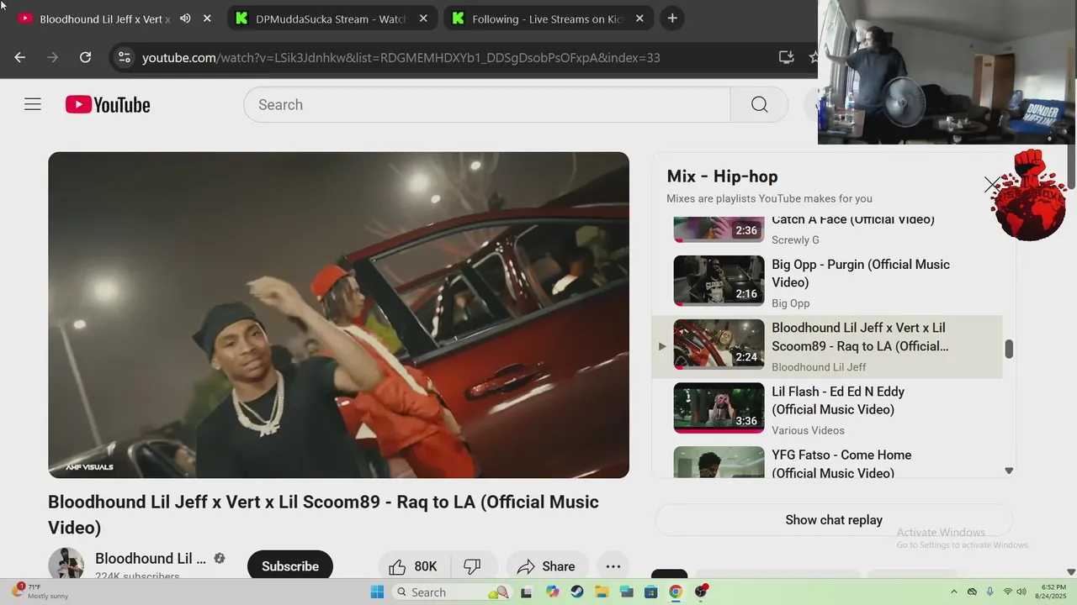Open Big Opp - Purgin thumbnail
Screen dimensions: 1077x605
click(x=719, y=281)
